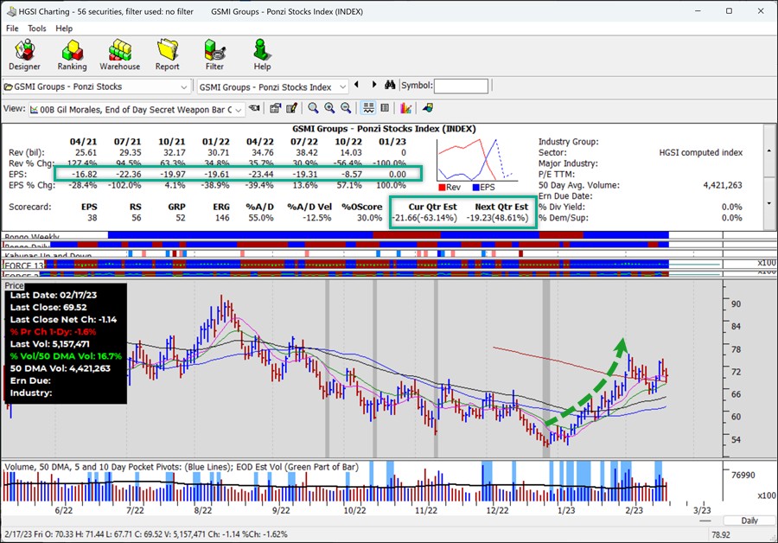Open the chart view properties icon
This screenshot has height=543, width=778.
point(275,108)
